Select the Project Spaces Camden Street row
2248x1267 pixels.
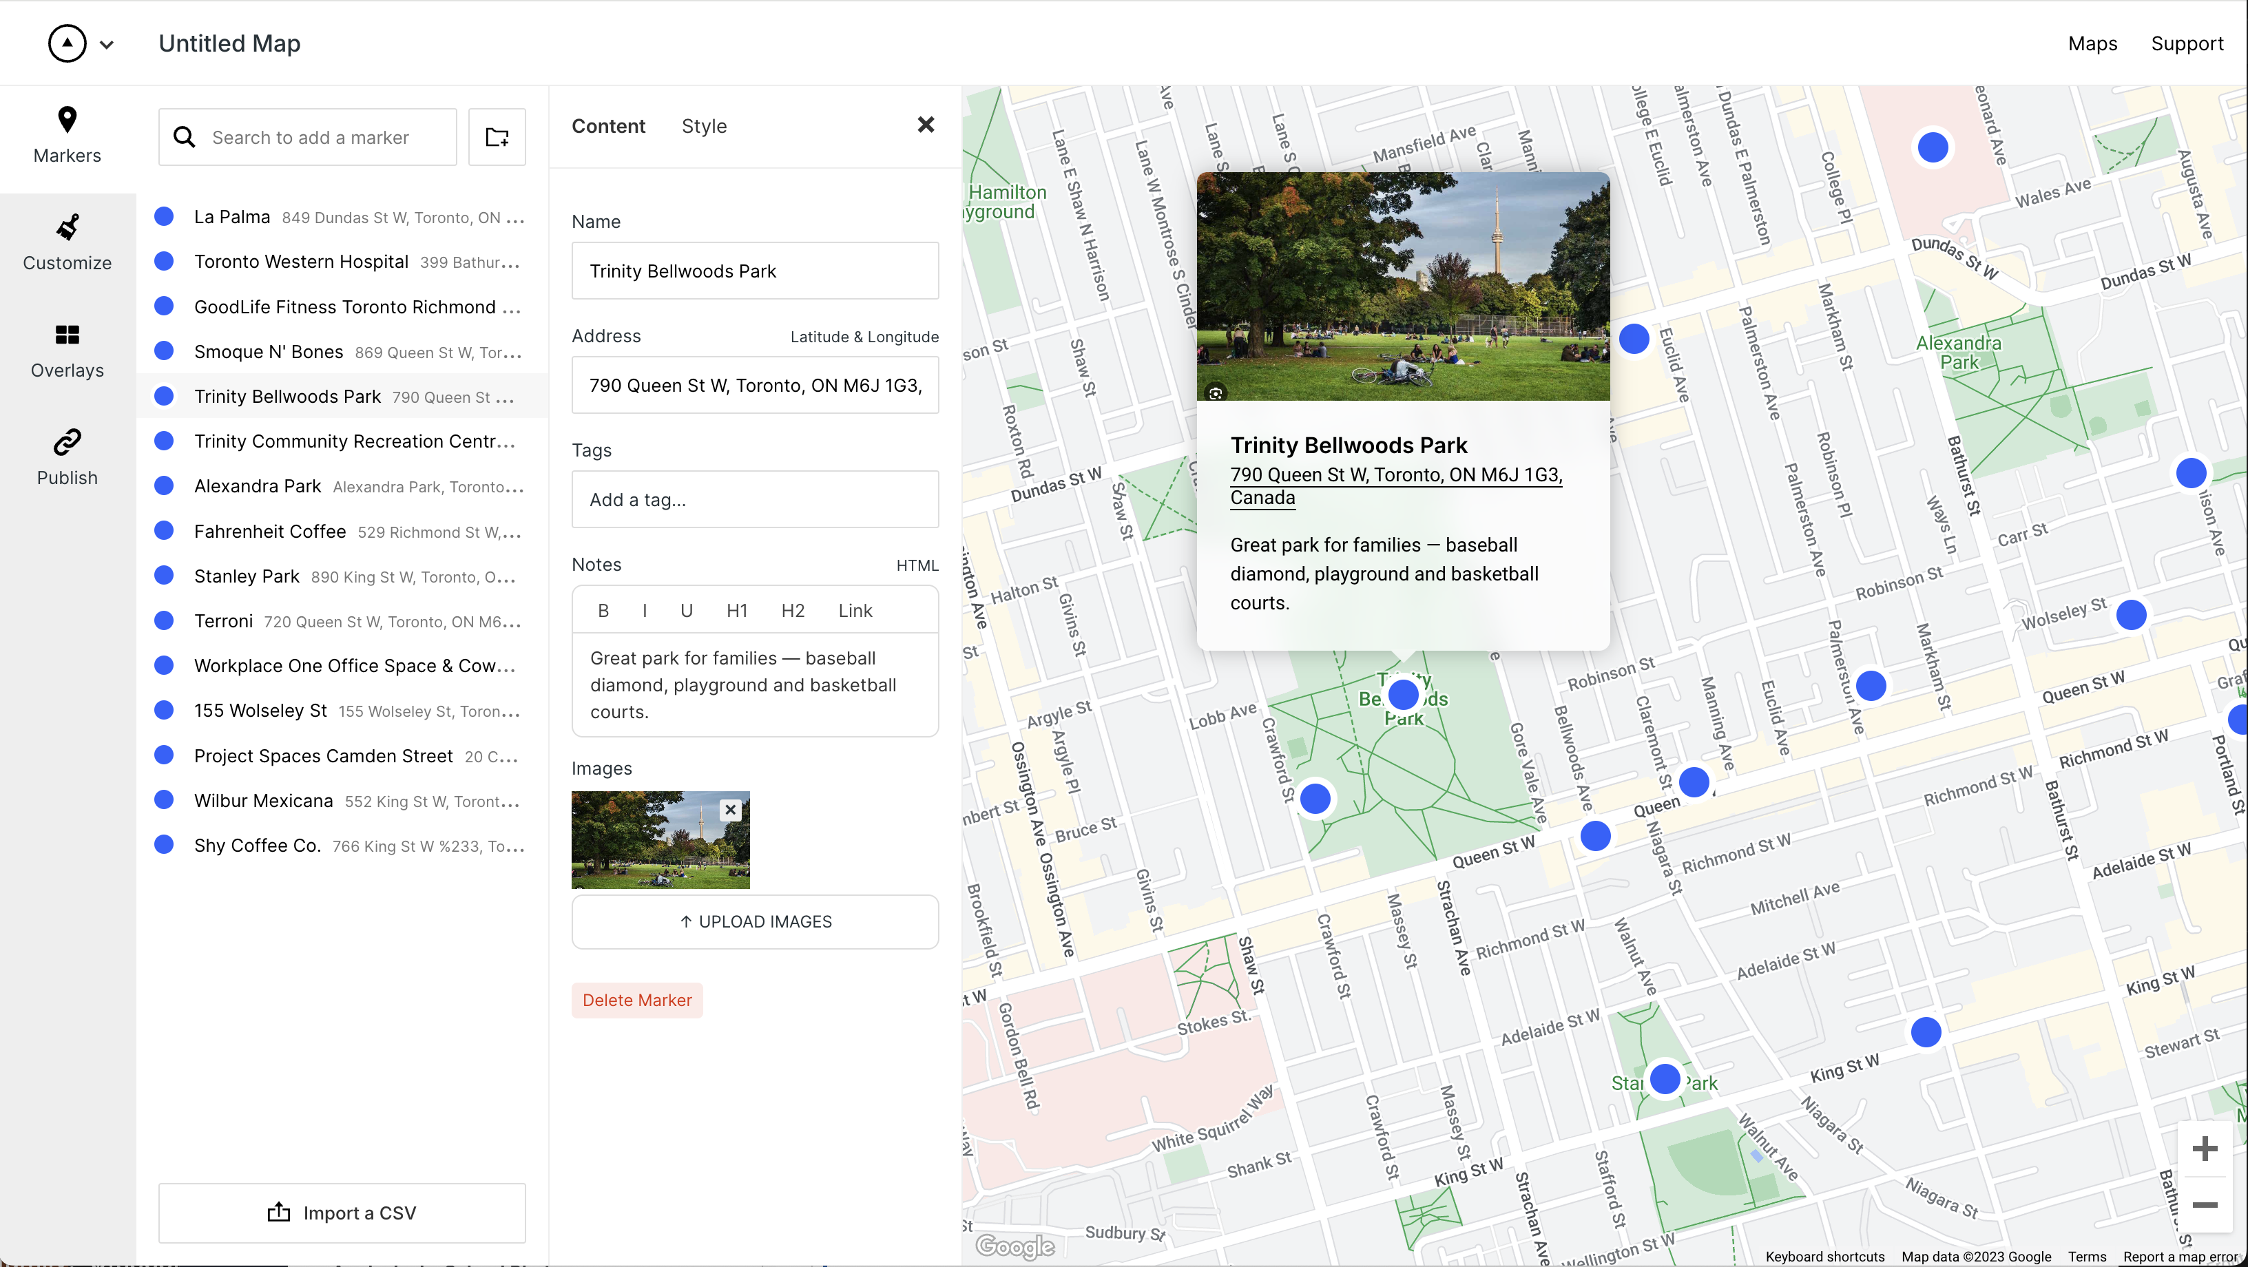342,755
